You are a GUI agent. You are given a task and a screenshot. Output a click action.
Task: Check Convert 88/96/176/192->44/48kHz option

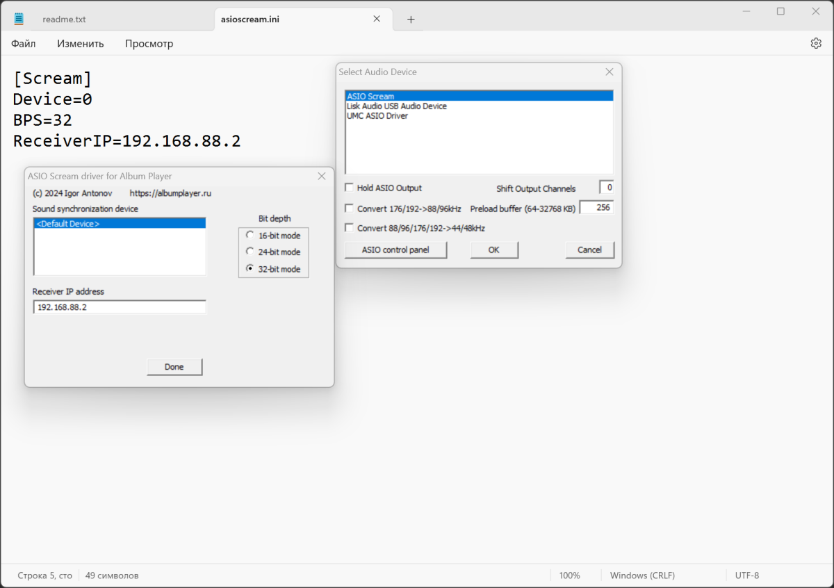click(x=349, y=227)
